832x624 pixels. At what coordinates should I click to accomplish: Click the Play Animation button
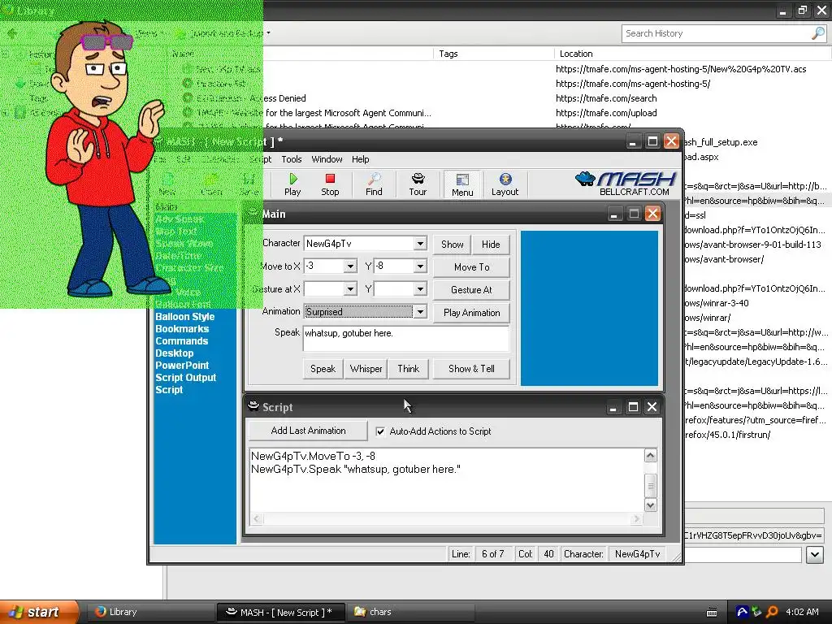coord(472,313)
